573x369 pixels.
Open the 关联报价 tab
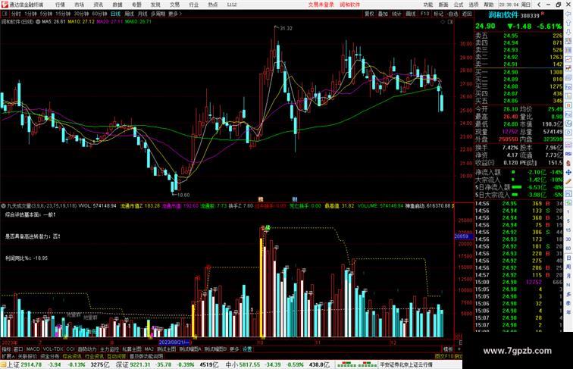(27, 356)
